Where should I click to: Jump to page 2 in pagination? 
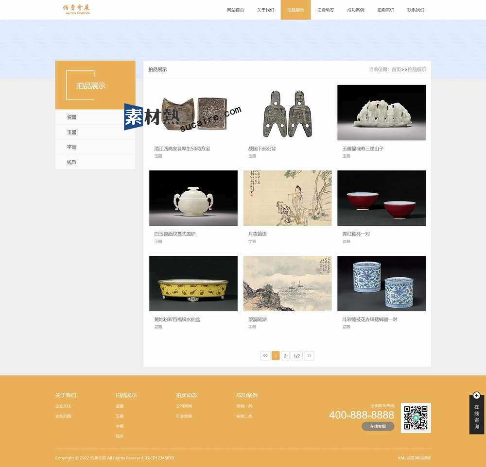(x=285, y=356)
